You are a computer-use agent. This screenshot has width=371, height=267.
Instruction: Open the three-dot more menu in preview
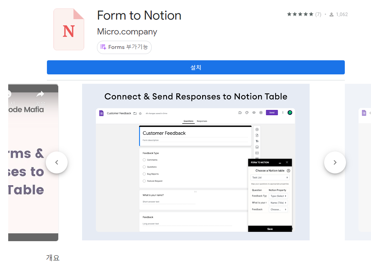(x=283, y=112)
